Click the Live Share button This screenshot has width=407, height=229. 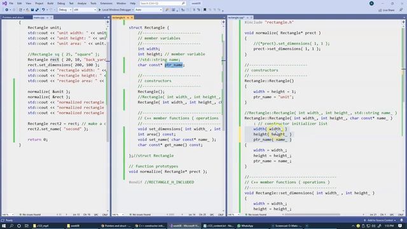coord(387,10)
